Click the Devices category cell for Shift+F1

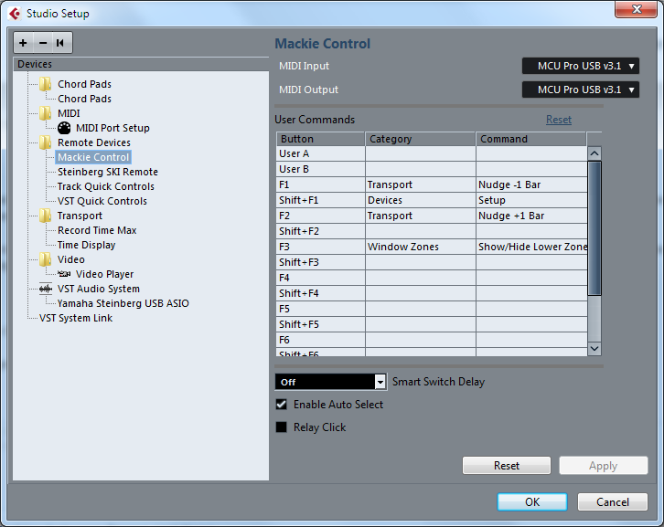click(420, 201)
